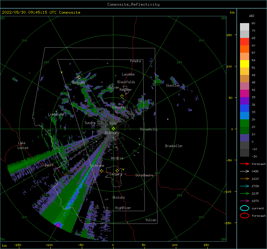Pick the bright green 20-30 dBZ swatch
This screenshot has height=249, width=267.
(x=244, y=123)
